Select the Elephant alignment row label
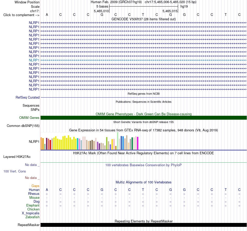The height and width of the screenshot is (231, 247). click(33, 205)
